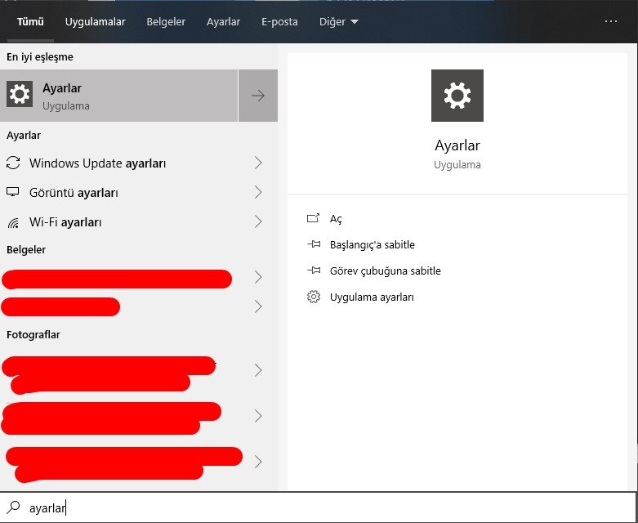Choose Başlangıç'a sabitle
This screenshot has height=523, width=638.
373,245
